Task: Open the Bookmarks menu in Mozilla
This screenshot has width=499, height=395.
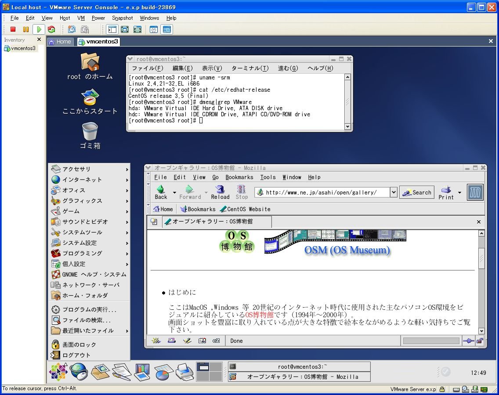Action: pyautogui.click(x=239, y=177)
